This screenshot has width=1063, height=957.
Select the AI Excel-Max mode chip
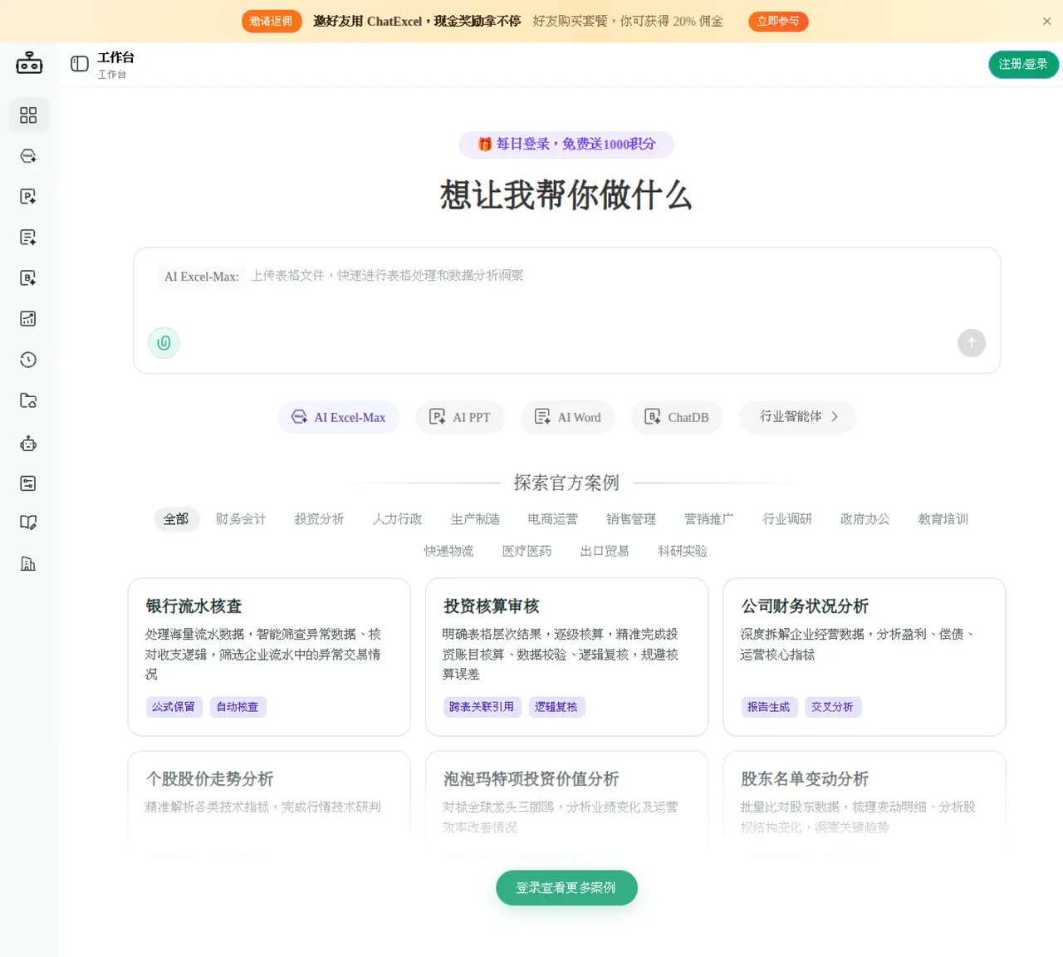click(338, 417)
